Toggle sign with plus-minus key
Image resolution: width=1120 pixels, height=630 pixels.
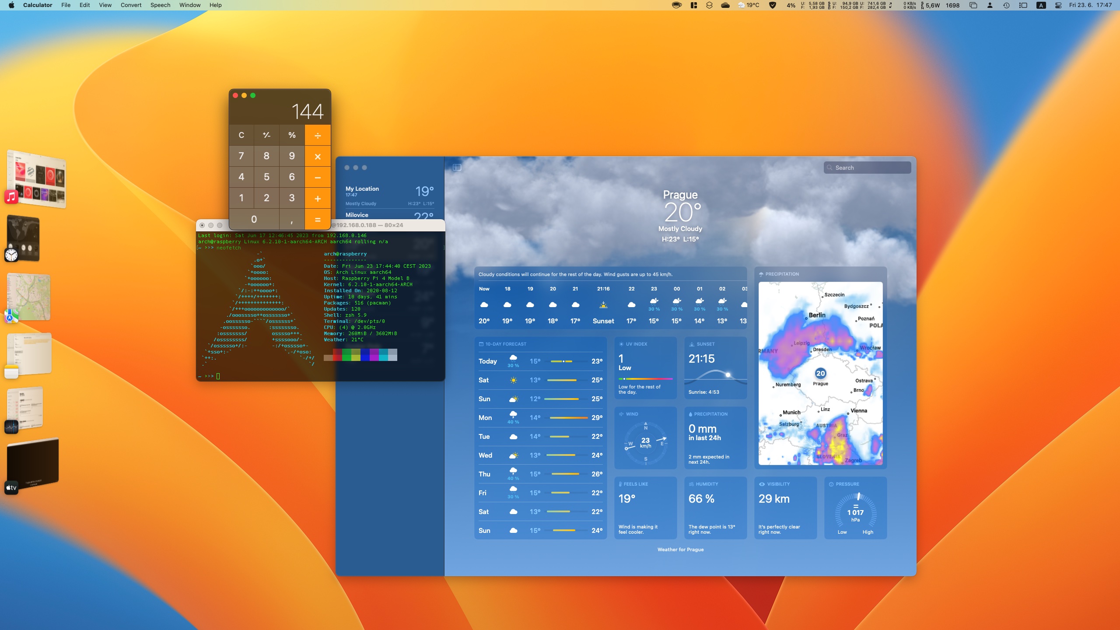[x=266, y=135]
